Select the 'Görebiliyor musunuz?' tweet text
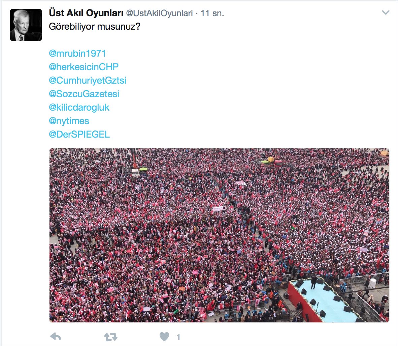 click(x=94, y=26)
